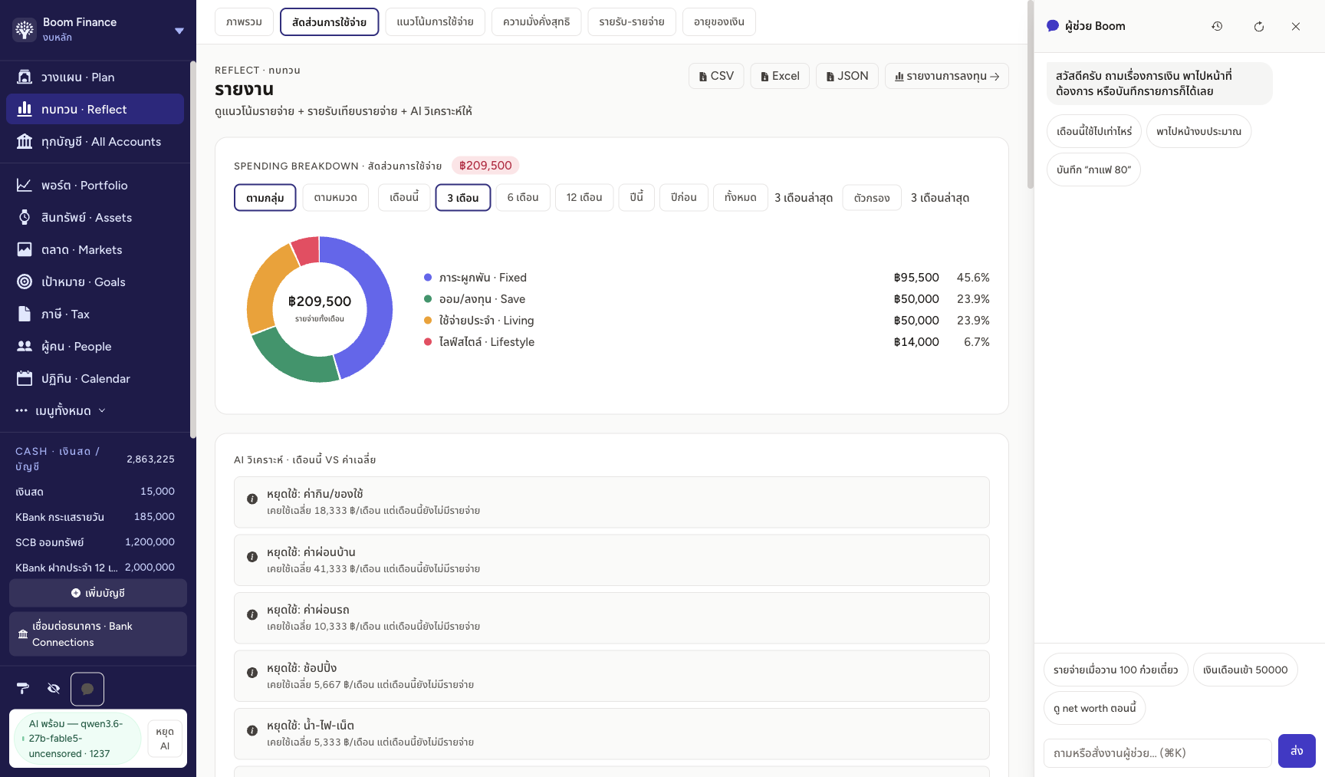The height and width of the screenshot is (777, 1325).
Task: Click the ส่ง send button
Action: pos(1297,751)
